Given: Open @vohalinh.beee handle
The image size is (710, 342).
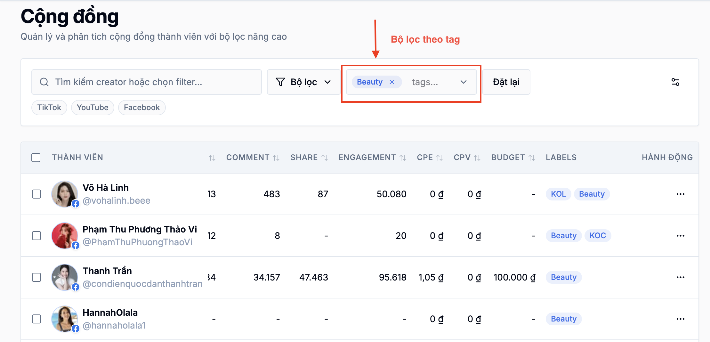Looking at the screenshot, I should click(x=117, y=200).
